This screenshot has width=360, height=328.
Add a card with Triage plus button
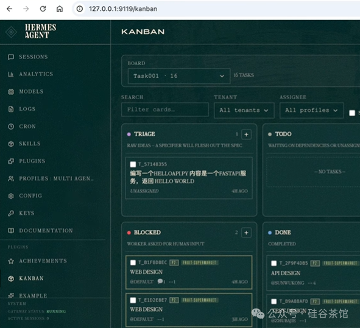(x=246, y=134)
